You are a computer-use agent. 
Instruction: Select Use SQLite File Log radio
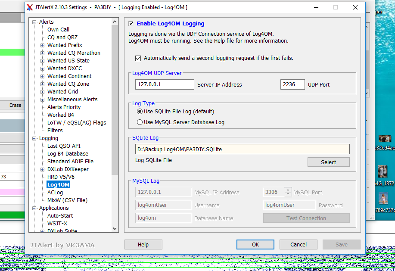(140, 111)
